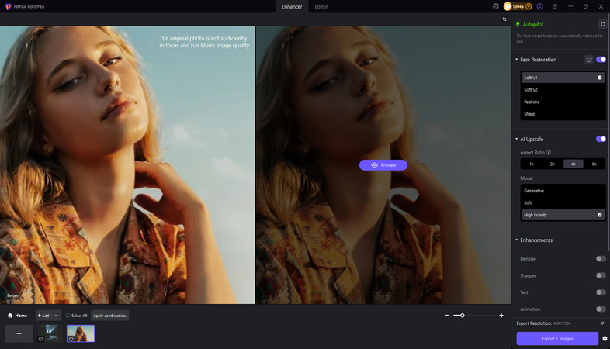Set upscale ratio to 8x
Screen dimensions: 610x349
(x=594, y=164)
